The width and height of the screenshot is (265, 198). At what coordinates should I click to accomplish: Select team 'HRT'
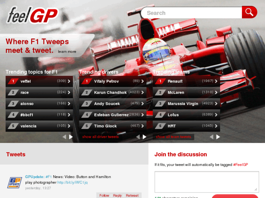172,126
